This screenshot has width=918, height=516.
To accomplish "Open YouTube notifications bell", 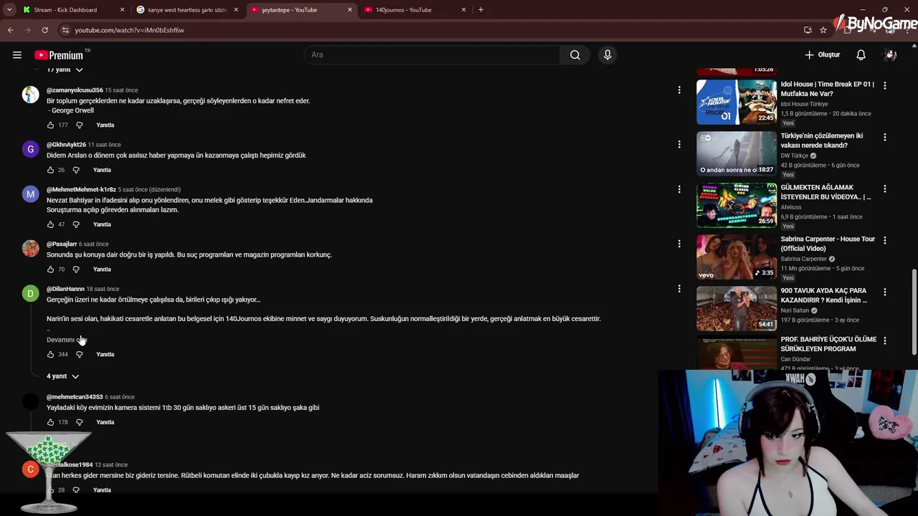I will [x=861, y=54].
